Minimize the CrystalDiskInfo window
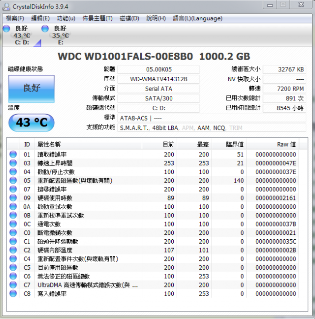Screen dimensions: 315x319 (x=270, y=5)
